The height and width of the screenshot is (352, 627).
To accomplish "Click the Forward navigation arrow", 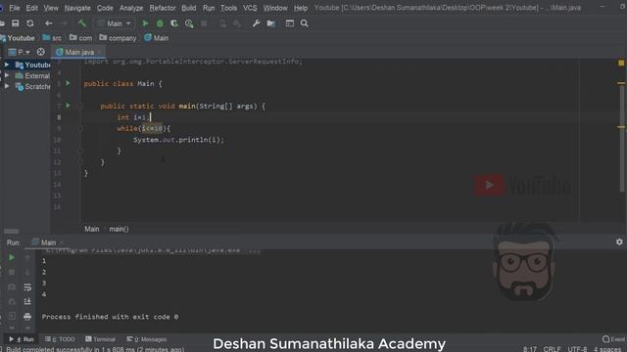I will pyautogui.click(x=64, y=23).
